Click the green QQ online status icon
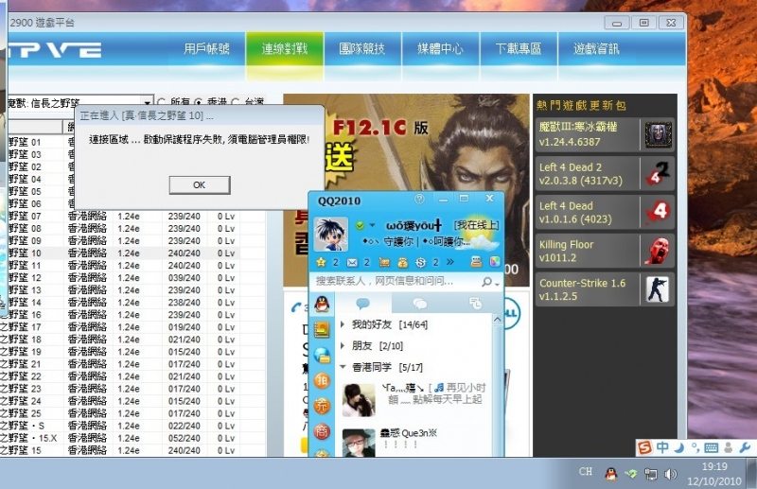757x489 pixels. [361, 225]
